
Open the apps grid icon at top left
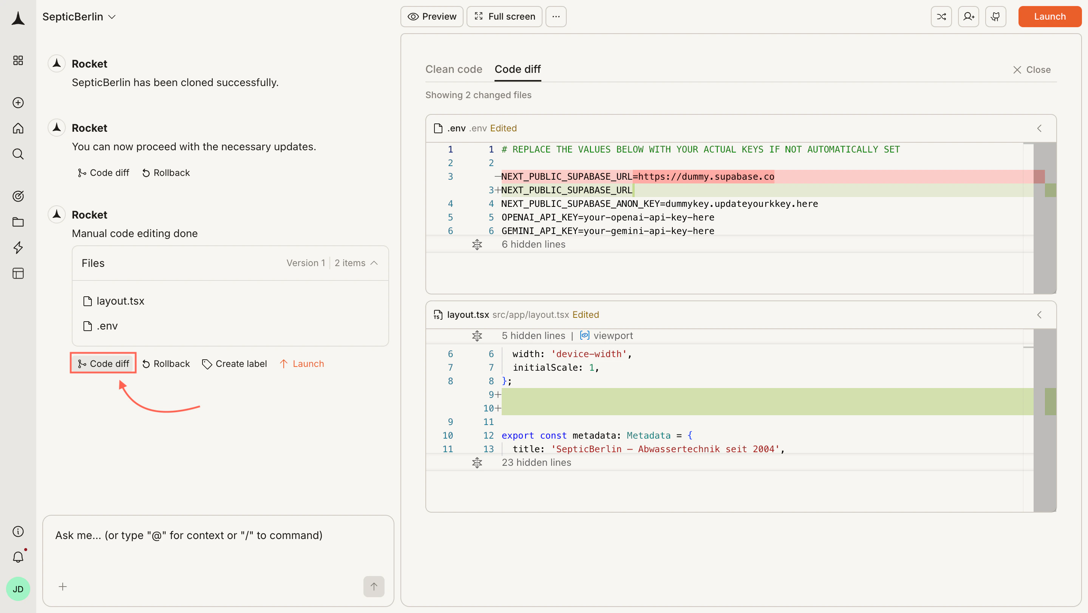18,60
